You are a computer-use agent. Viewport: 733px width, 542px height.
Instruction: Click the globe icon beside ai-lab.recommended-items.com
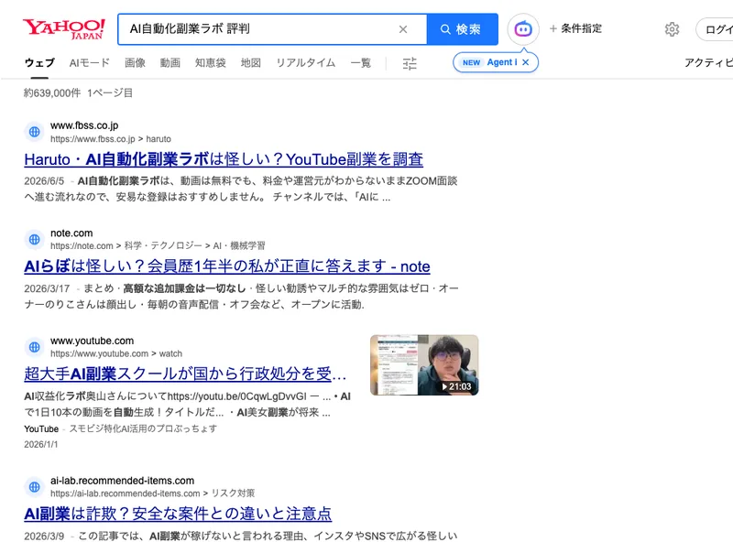[x=35, y=487]
